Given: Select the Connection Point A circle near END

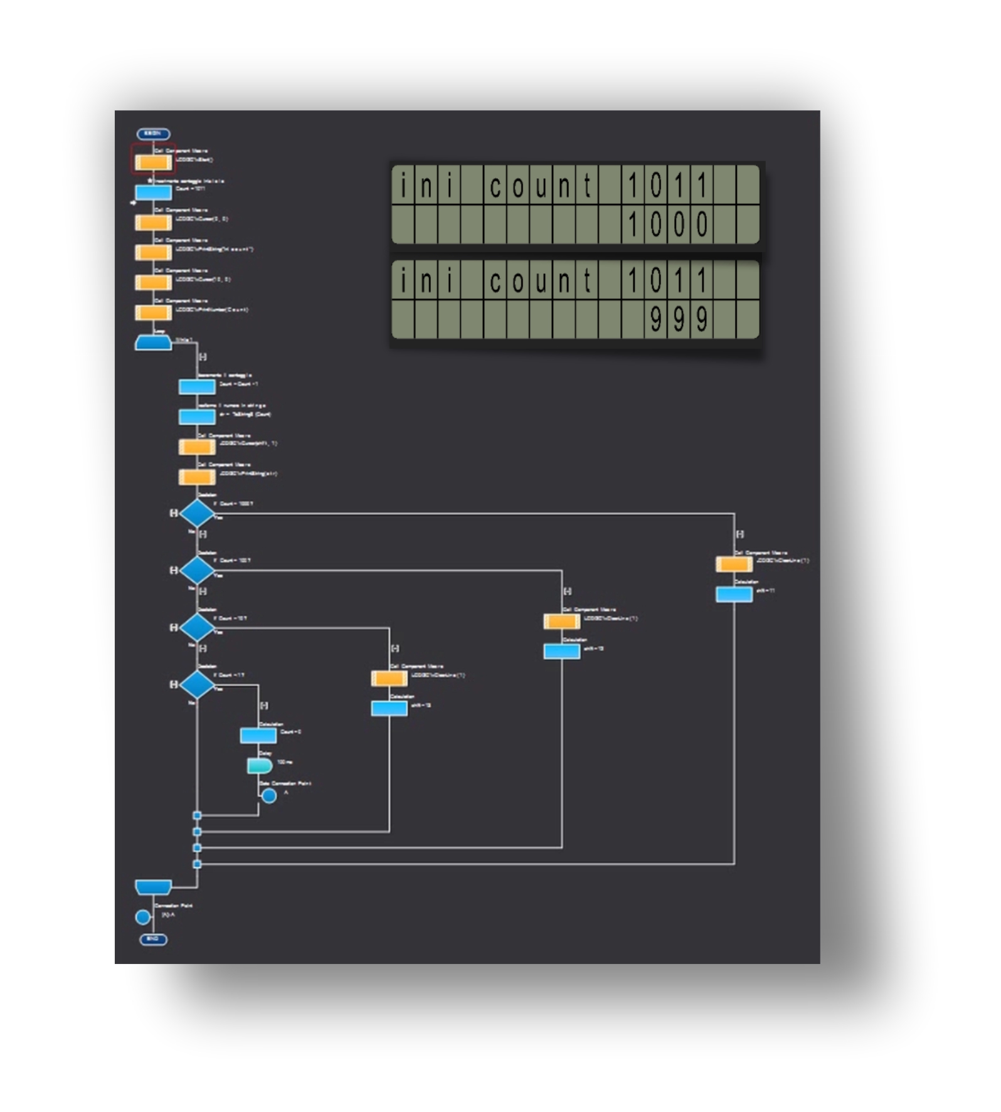Looking at the screenshot, I should coord(143,918).
